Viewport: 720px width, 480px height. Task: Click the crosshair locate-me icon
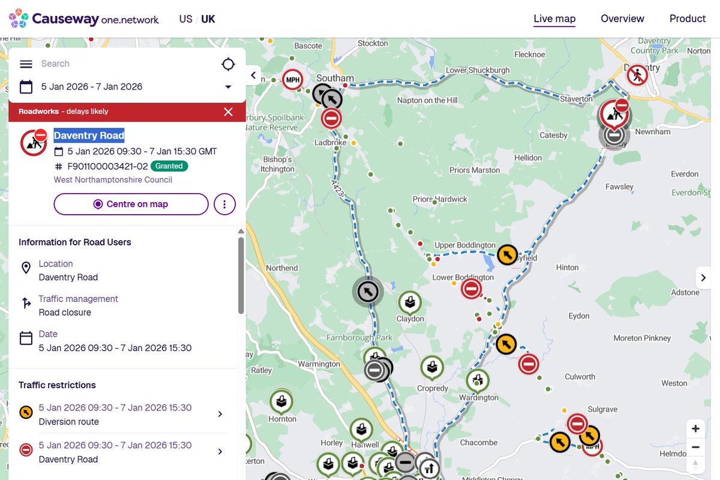click(x=228, y=64)
